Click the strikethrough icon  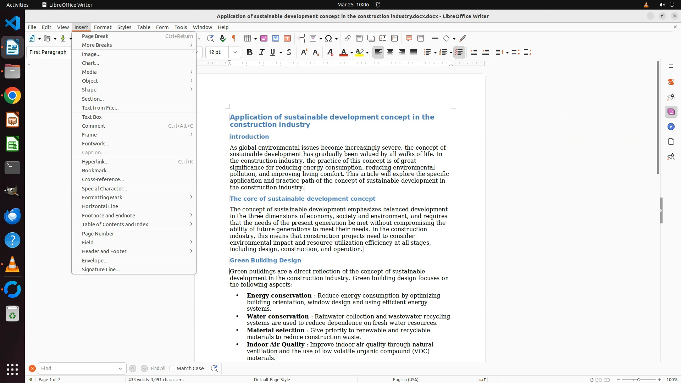coord(289,52)
